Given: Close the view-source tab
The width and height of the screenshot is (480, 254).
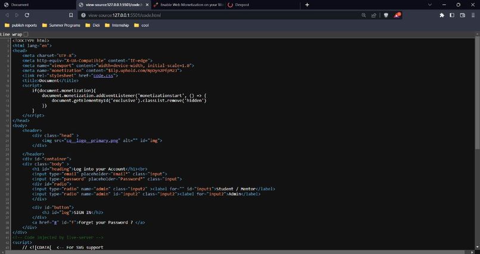Looking at the screenshot, I should [x=147, y=5].
